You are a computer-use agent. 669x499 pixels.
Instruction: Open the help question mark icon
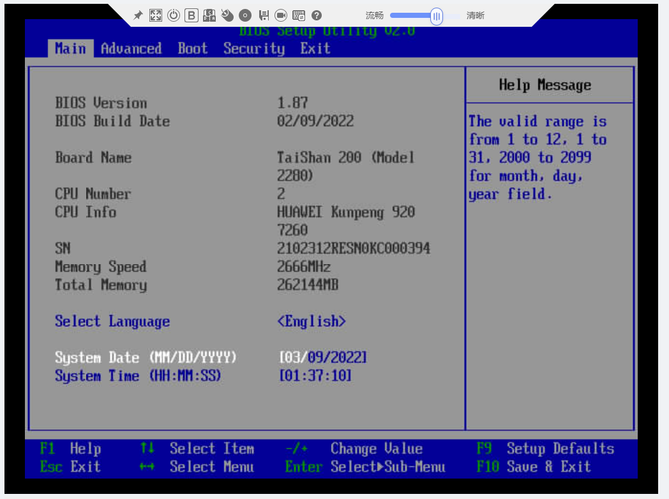point(317,16)
